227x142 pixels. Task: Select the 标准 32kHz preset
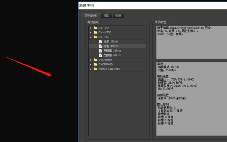tap(111, 42)
